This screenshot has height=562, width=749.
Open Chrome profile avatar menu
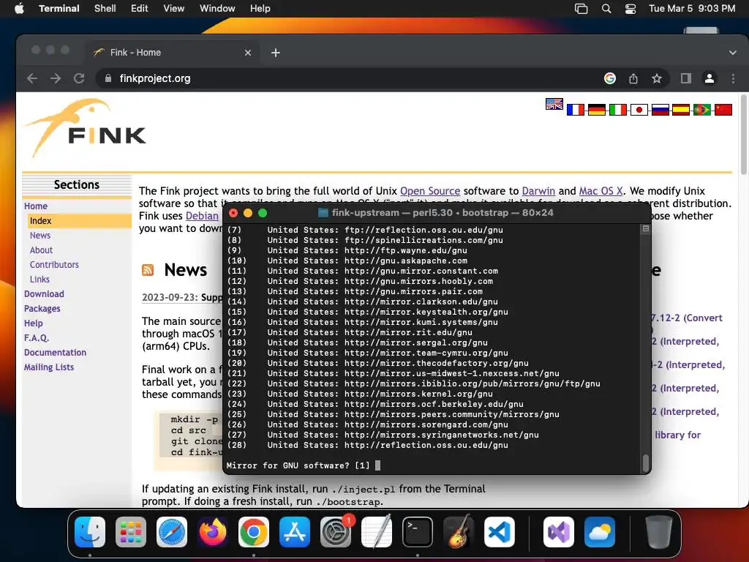710,78
